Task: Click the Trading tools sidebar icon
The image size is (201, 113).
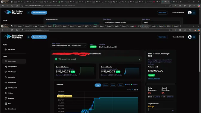Action: [x=6, y=88]
